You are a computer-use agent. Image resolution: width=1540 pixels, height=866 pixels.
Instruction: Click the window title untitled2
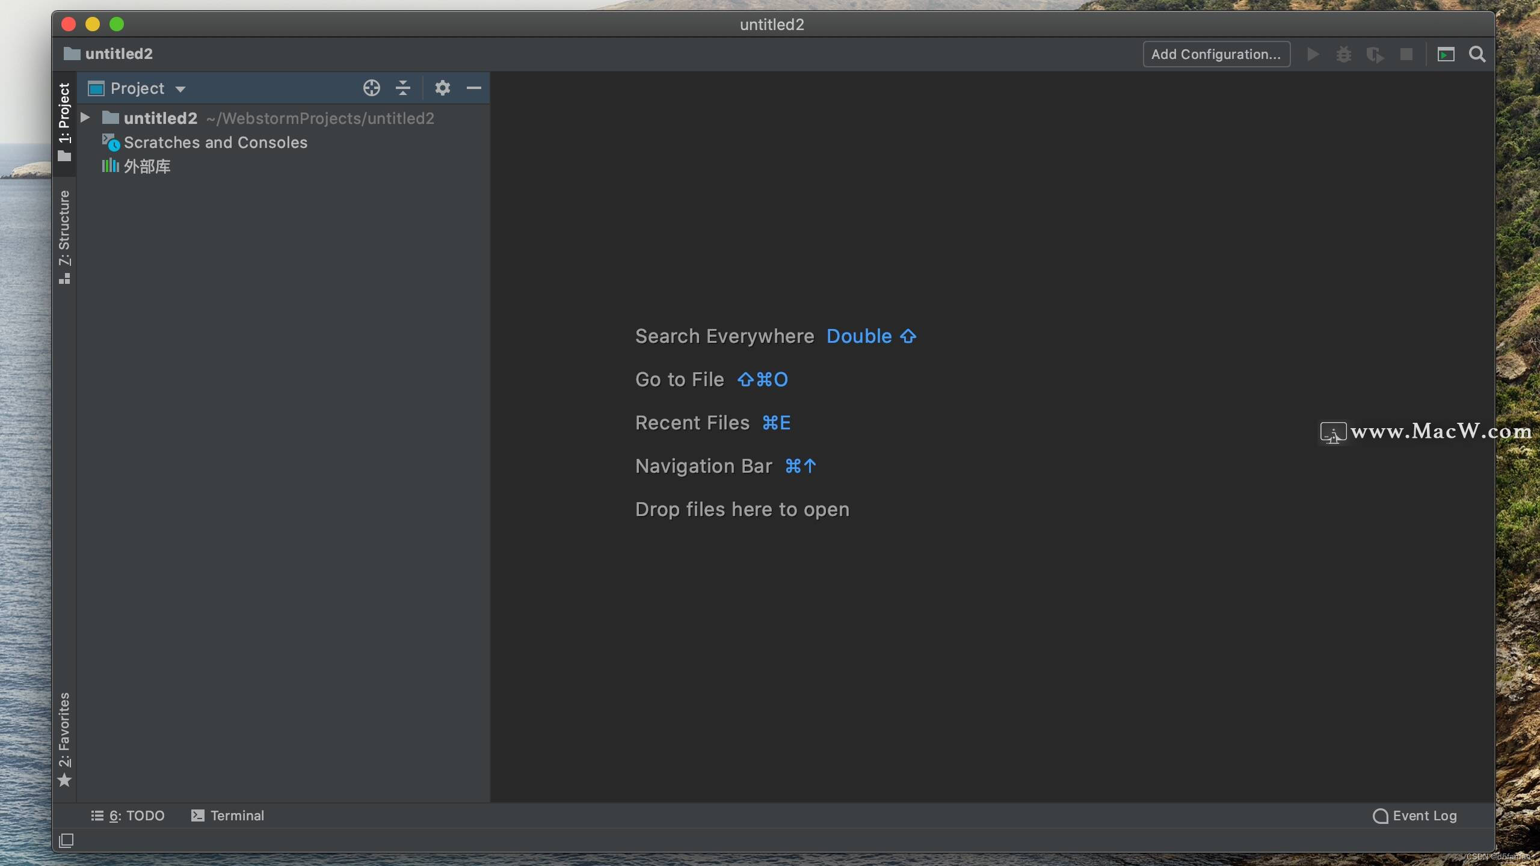pos(772,25)
